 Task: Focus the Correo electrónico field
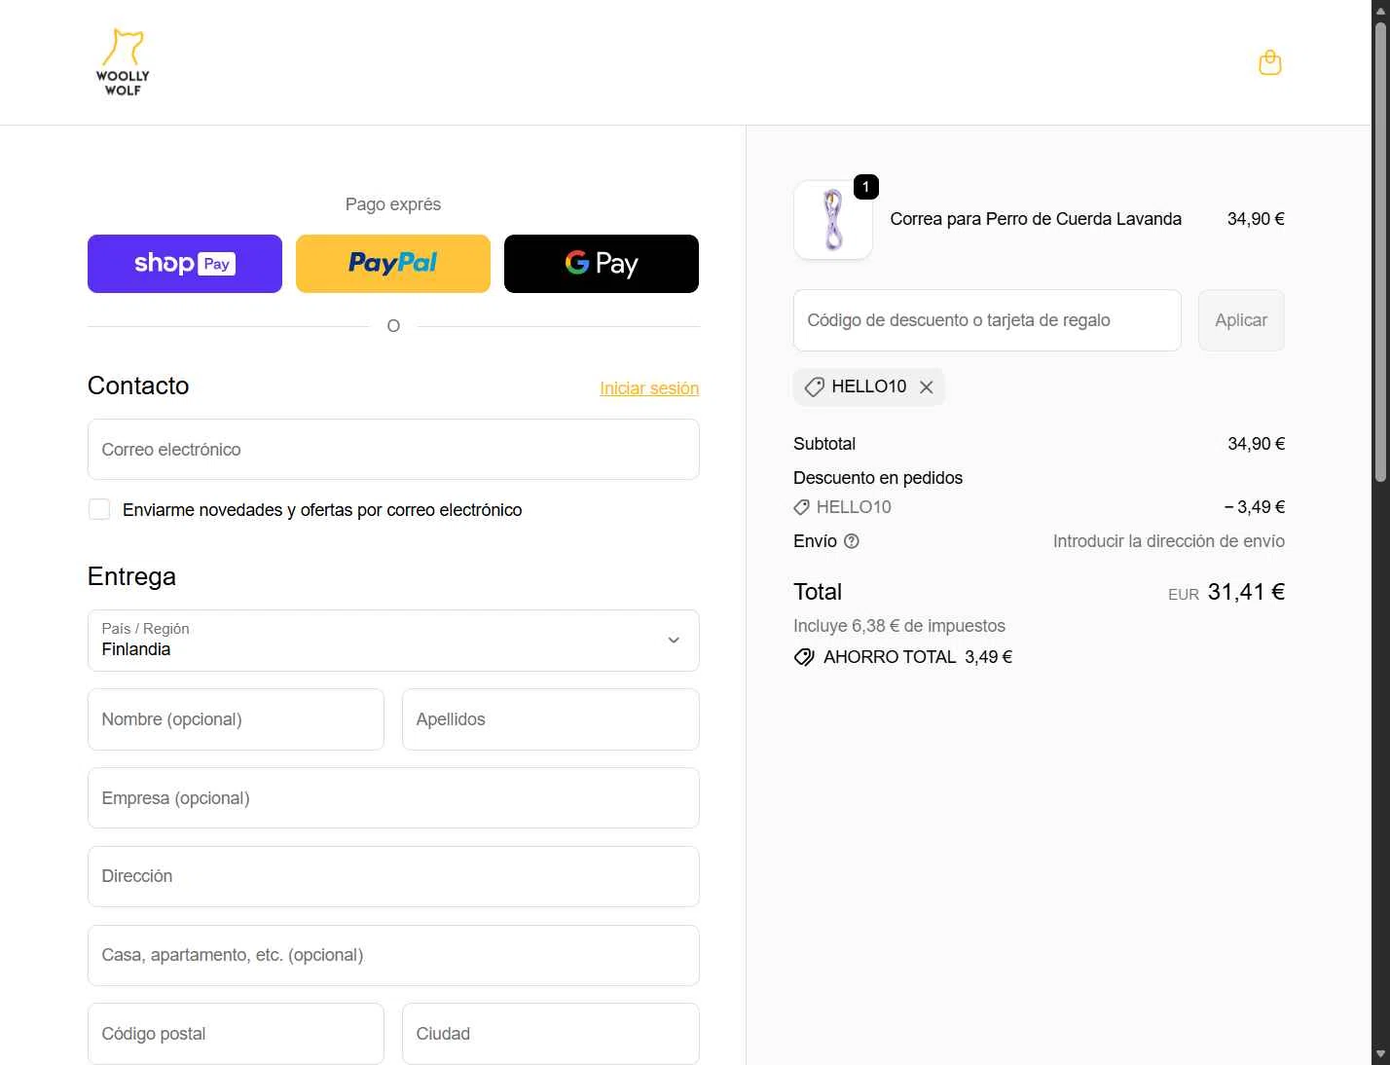click(393, 450)
